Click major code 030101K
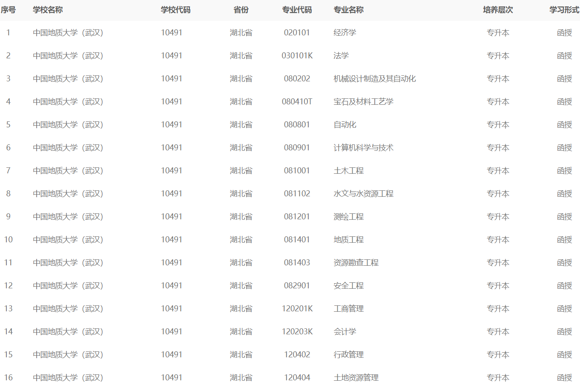The height and width of the screenshot is (385, 580). [297, 56]
